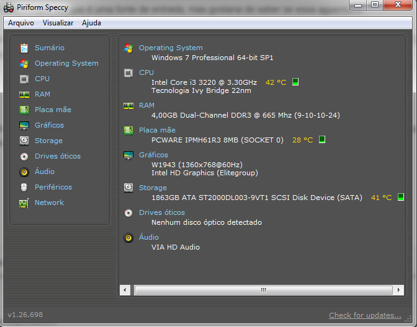The height and width of the screenshot is (327, 417).
Task: Open the Operating System heading link in summary
Action: coord(171,48)
